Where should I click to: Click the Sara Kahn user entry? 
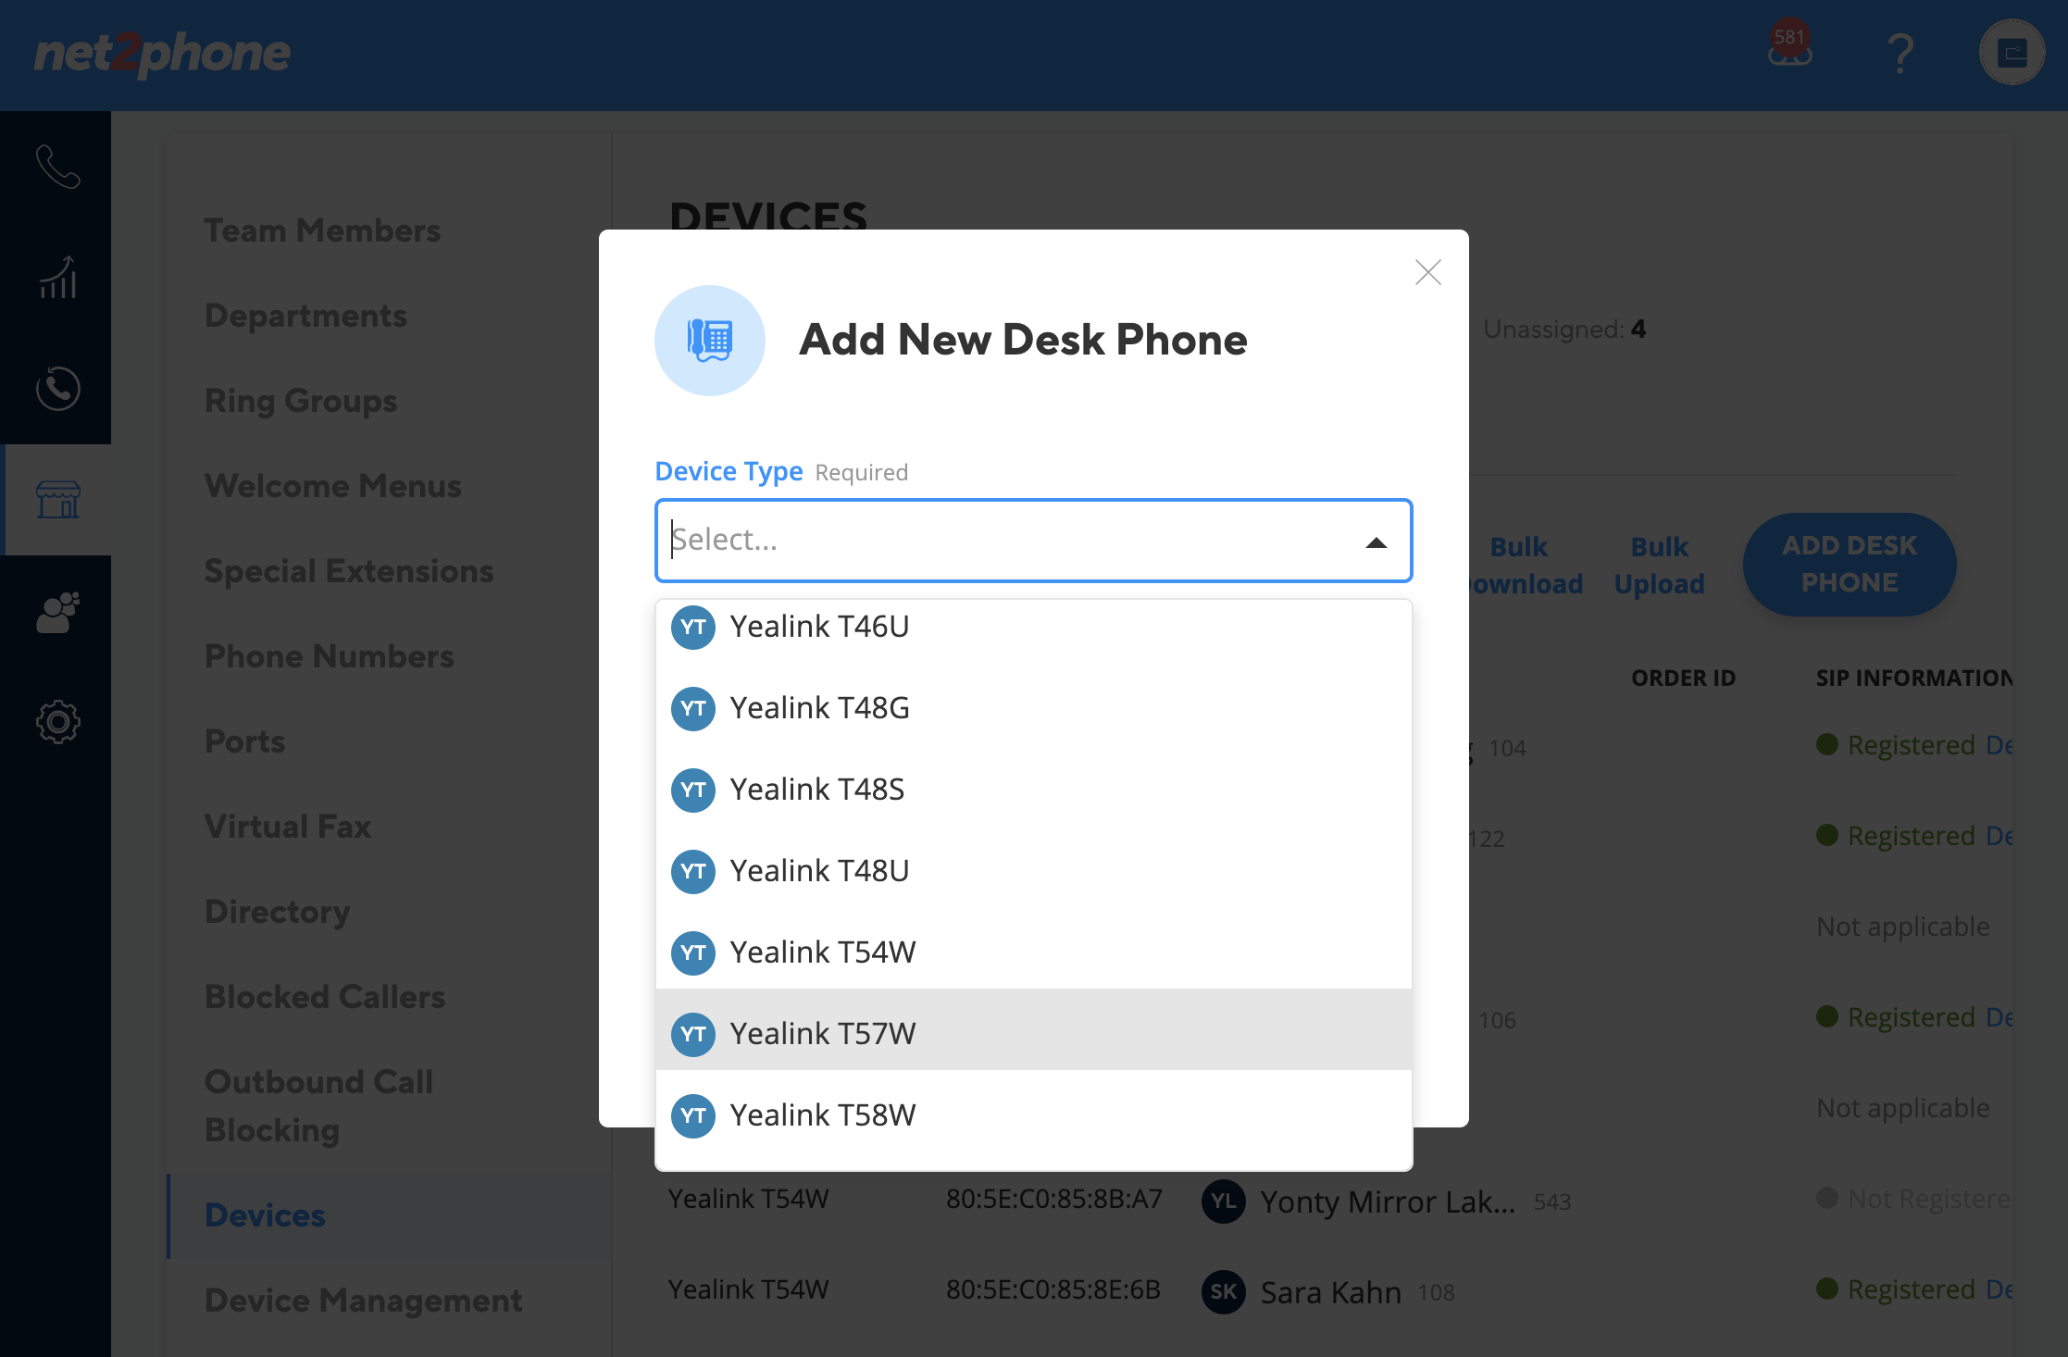click(x=1330, y=1292)
